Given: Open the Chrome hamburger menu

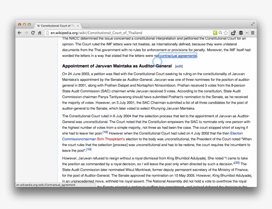Looking at the screenshot, I should click(252, 33).
